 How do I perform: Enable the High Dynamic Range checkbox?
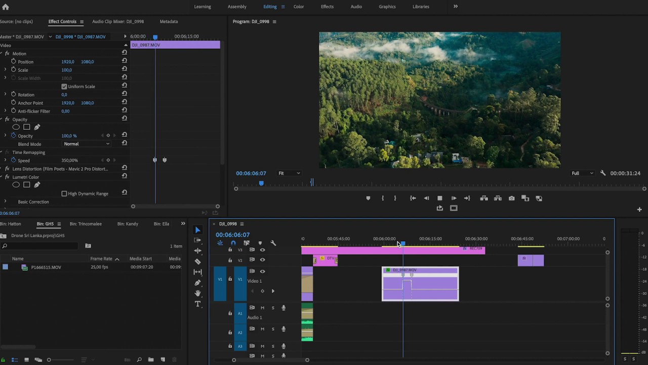click(x=64, y=193)
